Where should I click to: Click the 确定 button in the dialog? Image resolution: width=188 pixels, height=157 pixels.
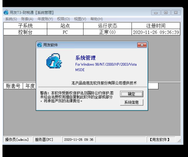click(x=132, y=94)
